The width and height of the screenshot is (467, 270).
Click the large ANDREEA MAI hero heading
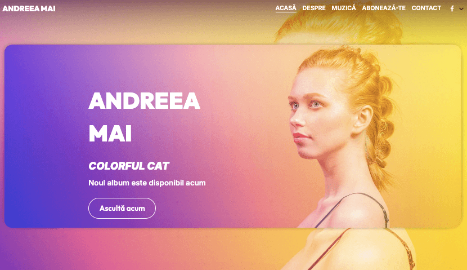pyautogui.click(x=144, y=117)
